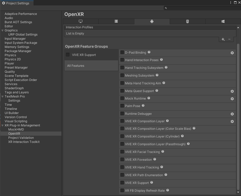Screen dimensions: 241x196
Task: Open VIVE XR Composition Layer settings gear
Action: 232,122
